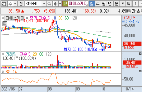This screenshot has width=142, height=92.
Task: Focus the stock code field 319660
Action: tap(33, 4)
